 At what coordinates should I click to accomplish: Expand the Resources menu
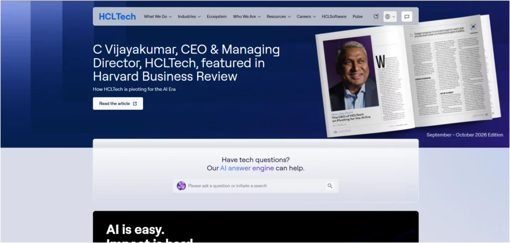[x=278, y=16]
